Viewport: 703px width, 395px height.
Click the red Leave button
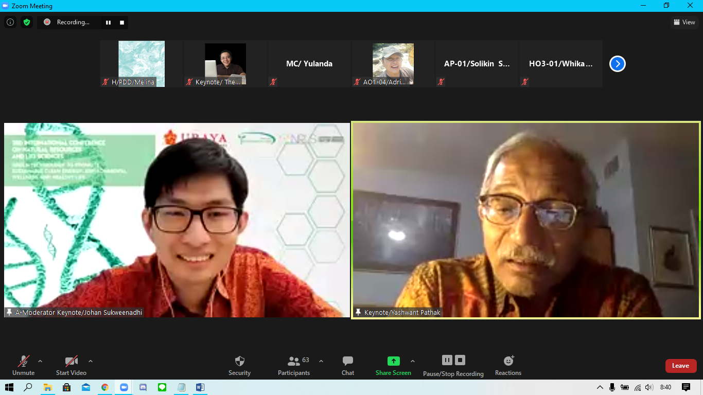(x=680, y=366)
